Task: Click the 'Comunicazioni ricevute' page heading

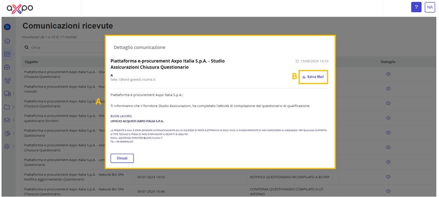Action: (68, 26)
